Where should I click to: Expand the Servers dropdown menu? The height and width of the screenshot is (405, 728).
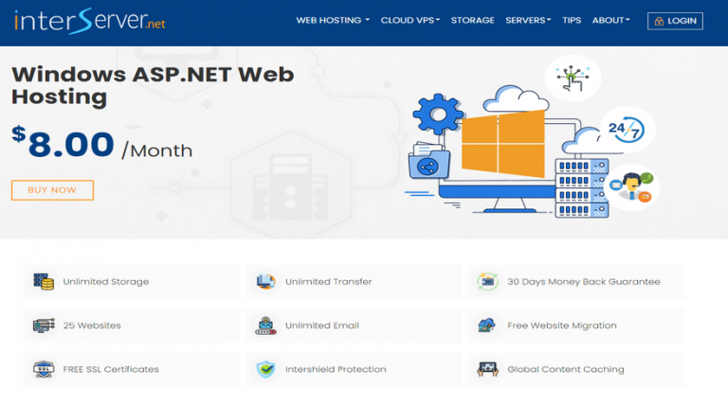[x=528, y=20]
